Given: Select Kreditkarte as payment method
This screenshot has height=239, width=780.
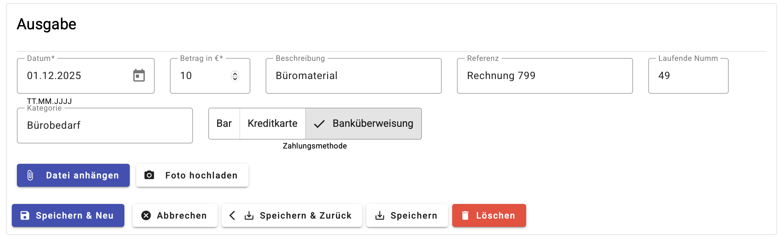Looking at the screenshot, I should [272, 123].
